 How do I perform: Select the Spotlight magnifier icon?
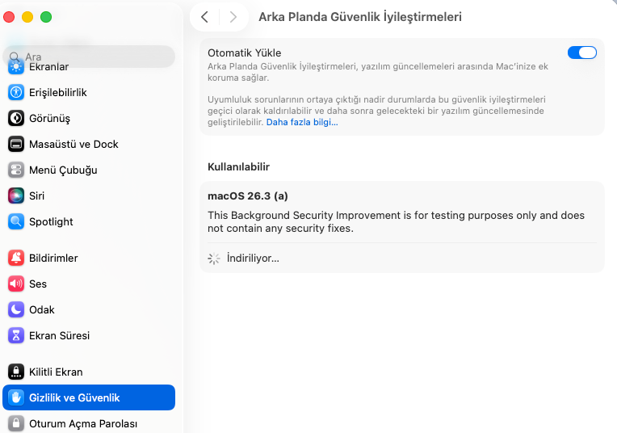tap(16, 221)
